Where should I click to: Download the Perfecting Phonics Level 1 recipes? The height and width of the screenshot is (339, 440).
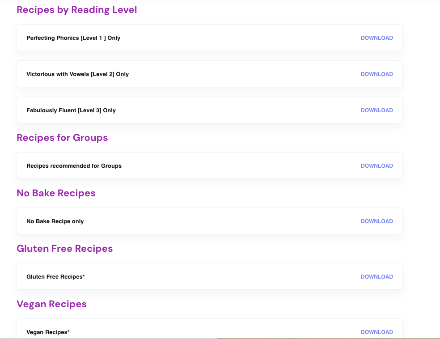377,38
